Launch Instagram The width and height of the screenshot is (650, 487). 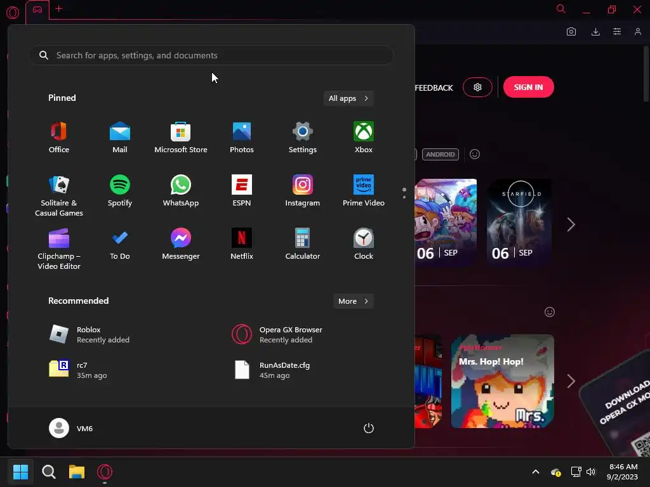tap(303, 192)
